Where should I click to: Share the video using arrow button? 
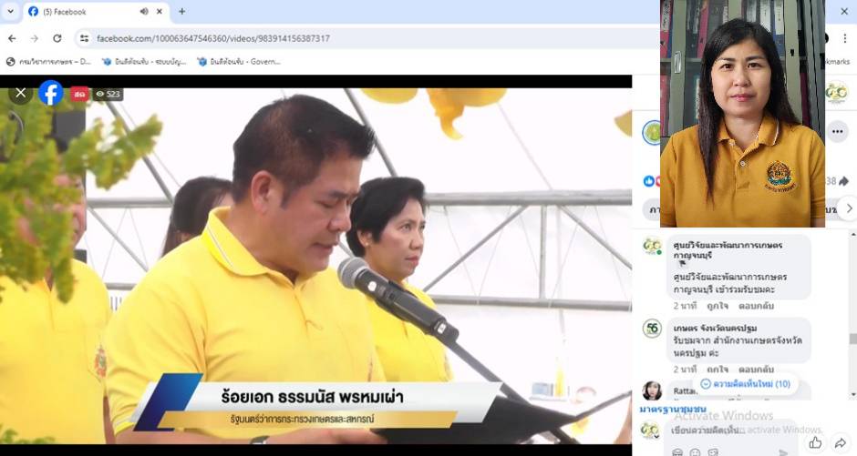point(841,442)
